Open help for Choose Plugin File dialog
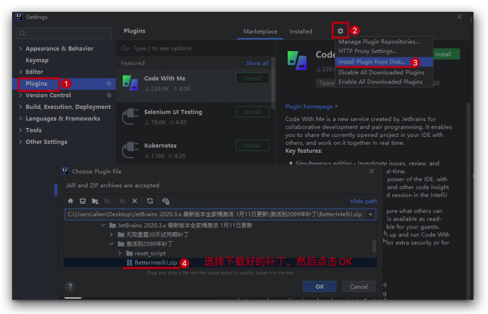 coord(70,287)
